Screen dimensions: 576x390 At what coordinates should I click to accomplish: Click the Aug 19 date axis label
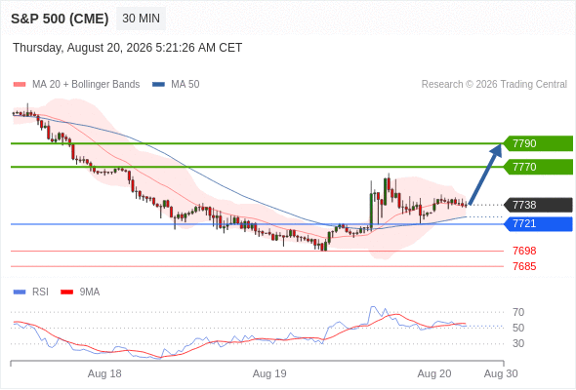click(x=269, y=373)
